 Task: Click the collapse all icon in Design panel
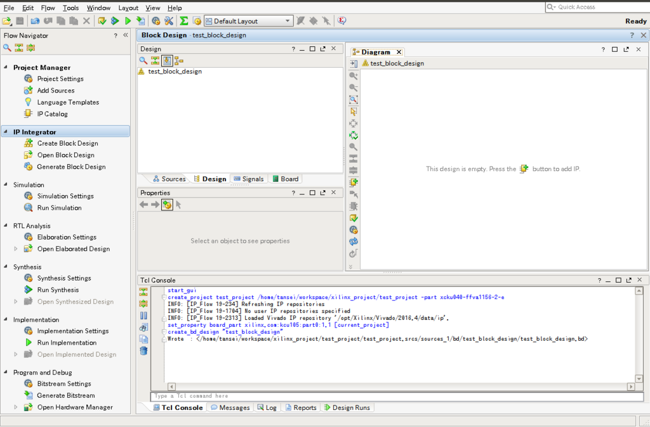pyautogui.click(x=155, y=61)
